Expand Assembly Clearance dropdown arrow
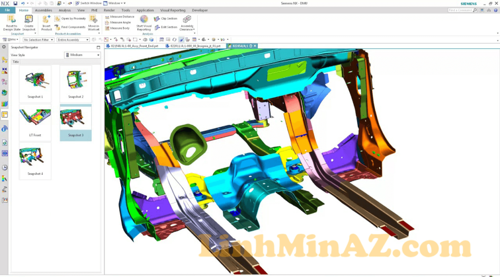 pyautogui.click(x=194, y=29)
